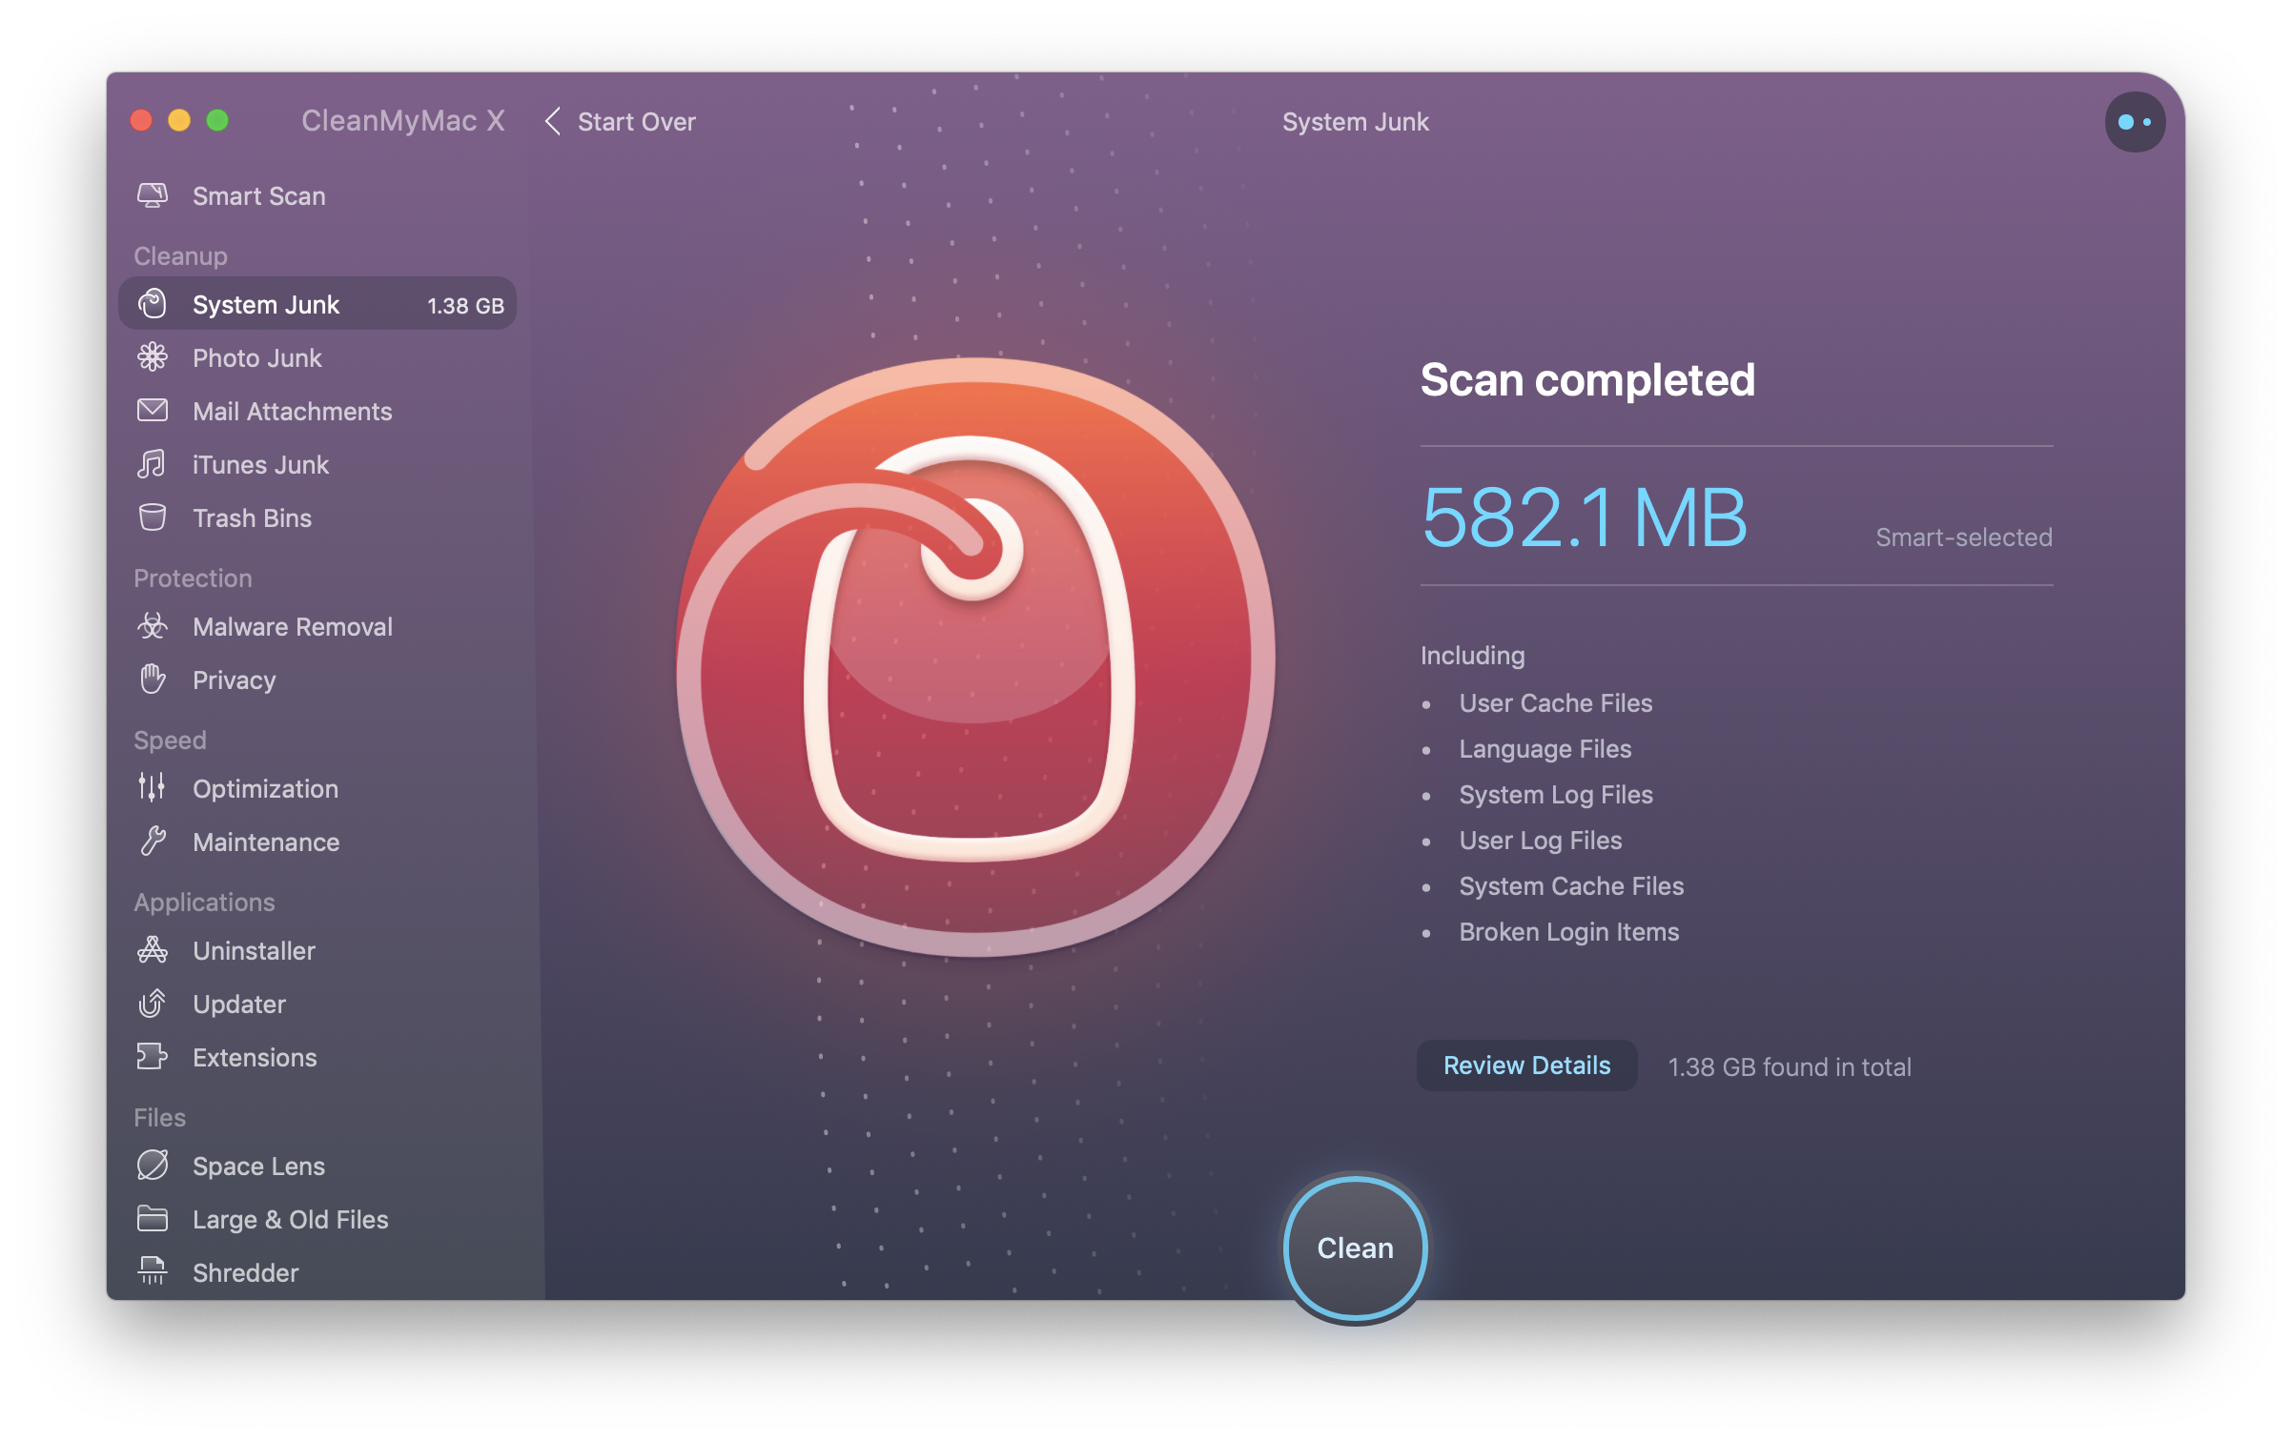Screen dimensions: 2292x1441
Task: Open Space Lens under Files
Action: tap(257, 1166)
